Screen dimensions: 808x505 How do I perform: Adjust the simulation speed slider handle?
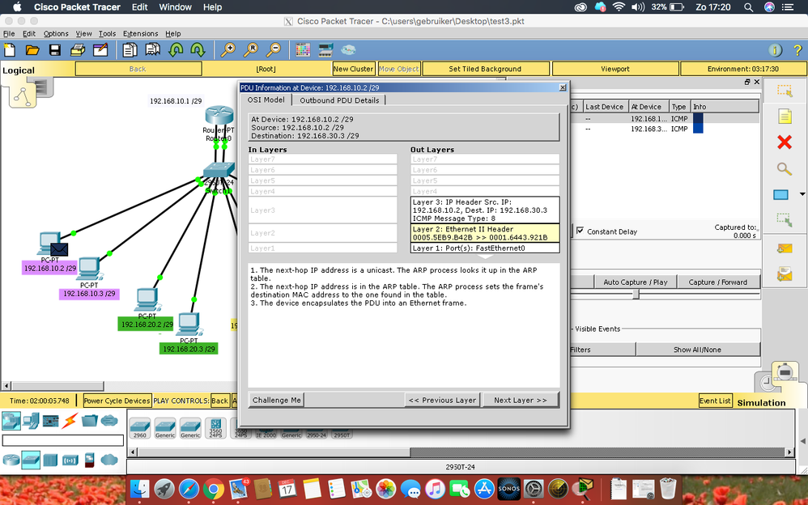tap(636, 294)
